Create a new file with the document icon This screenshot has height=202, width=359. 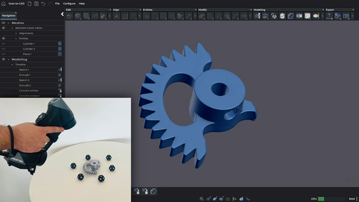[29, 3]
